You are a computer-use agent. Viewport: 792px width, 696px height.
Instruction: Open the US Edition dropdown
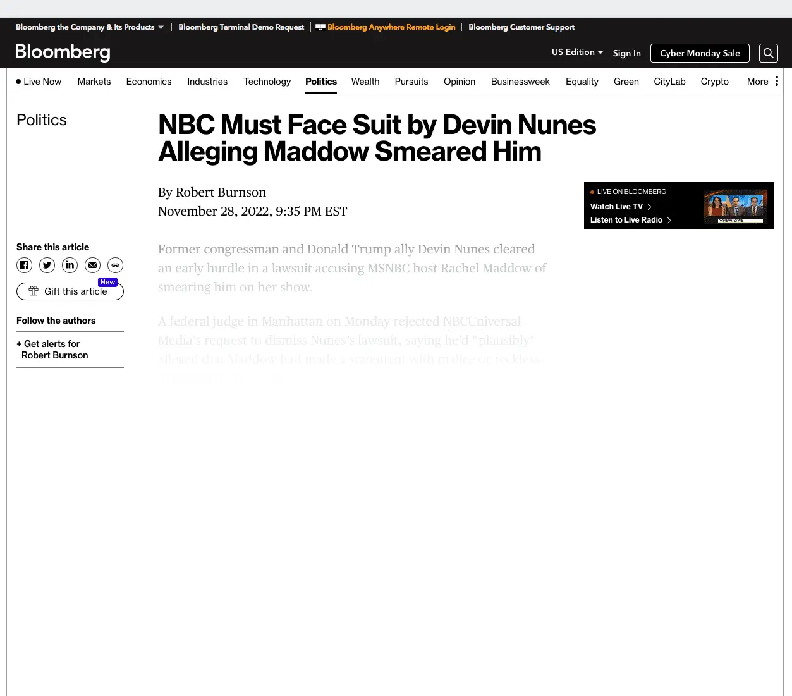point(576,52)
